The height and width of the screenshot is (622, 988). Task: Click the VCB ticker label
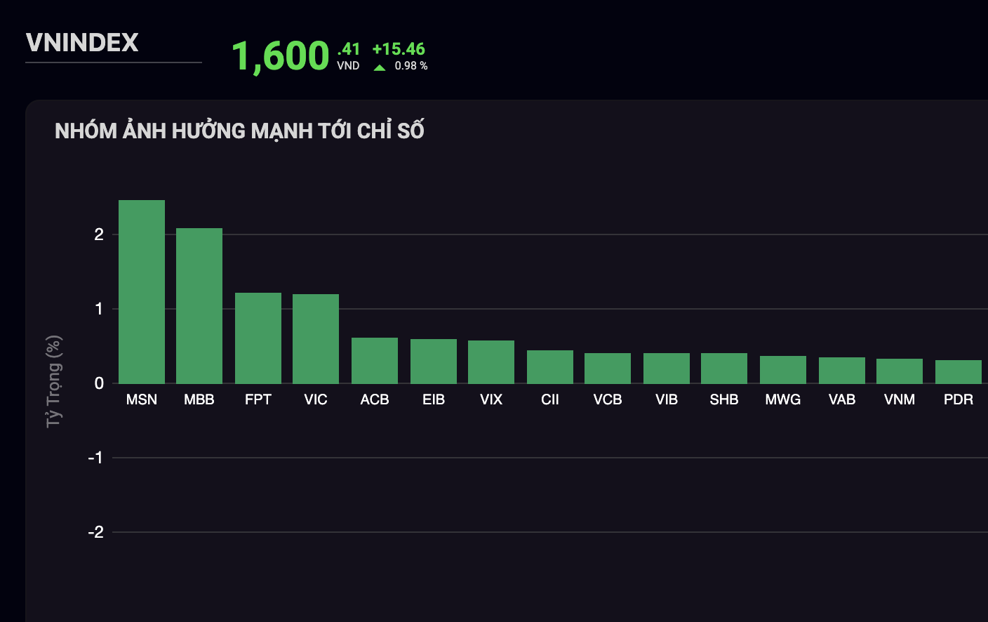[608, 399]
